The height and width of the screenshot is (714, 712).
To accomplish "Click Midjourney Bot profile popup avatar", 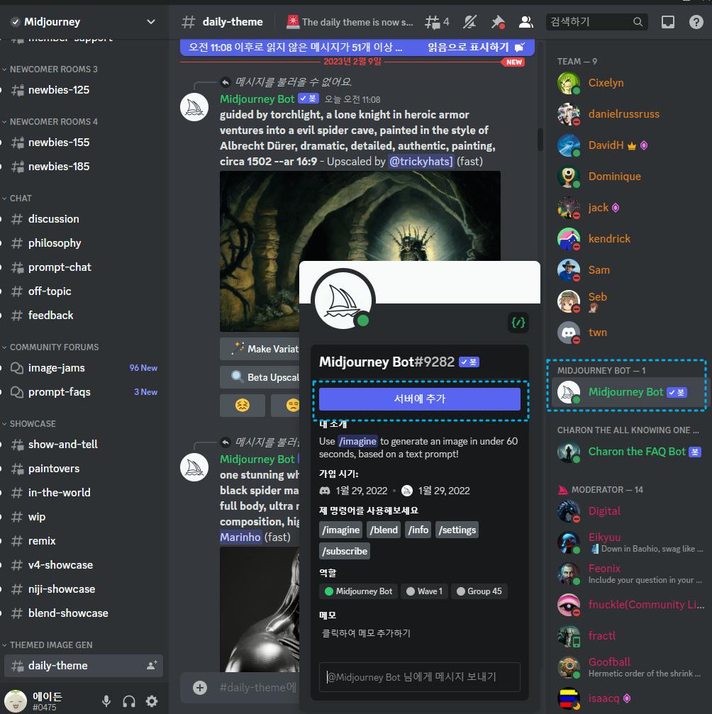I will click(343, 300).
